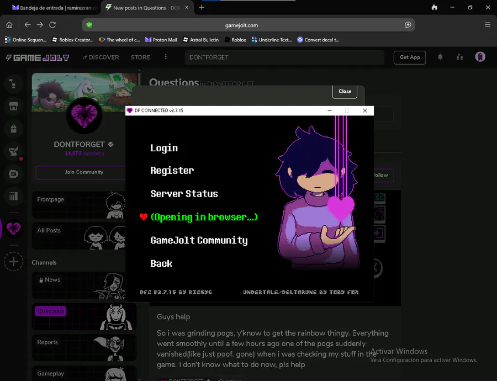Open the locked News channel
The width and height of the screenshot is (497, 381).
[x=78, y=285]
